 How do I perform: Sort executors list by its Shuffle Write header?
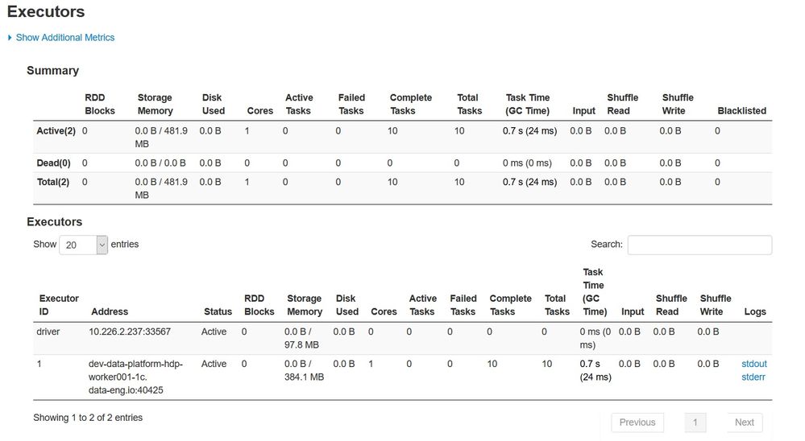pos(715,305)
